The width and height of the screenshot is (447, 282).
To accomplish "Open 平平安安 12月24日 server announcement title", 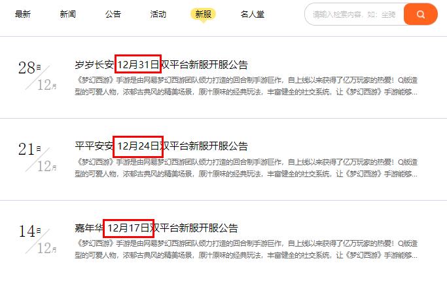I will pyautogui.click(x=161, y=146).
